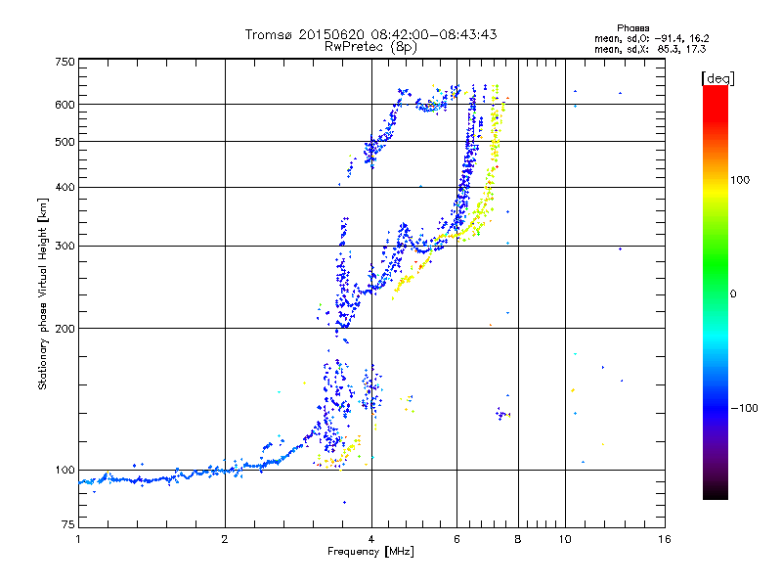Click the x-axis tick label '10'
Image resolution: width=782 pixels, height=587 pixels.
click(x=565, y=539)
